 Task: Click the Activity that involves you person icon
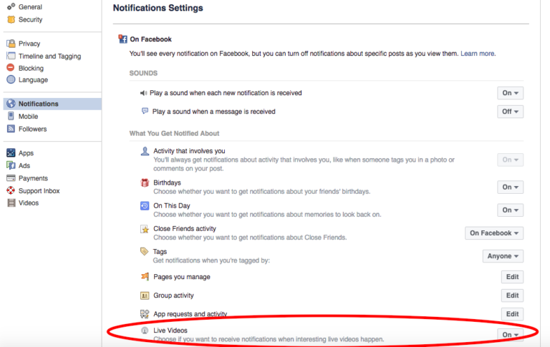[x=145, y=151]
